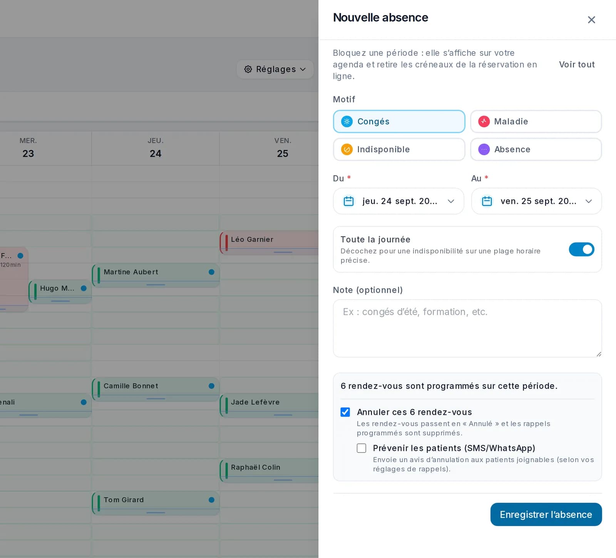
Task: Choose Indisponible as the motif
Action: (x=399, y=149)
